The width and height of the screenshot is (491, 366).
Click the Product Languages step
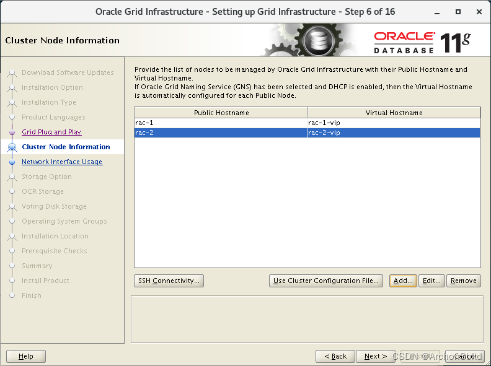(x=53, y=117)
